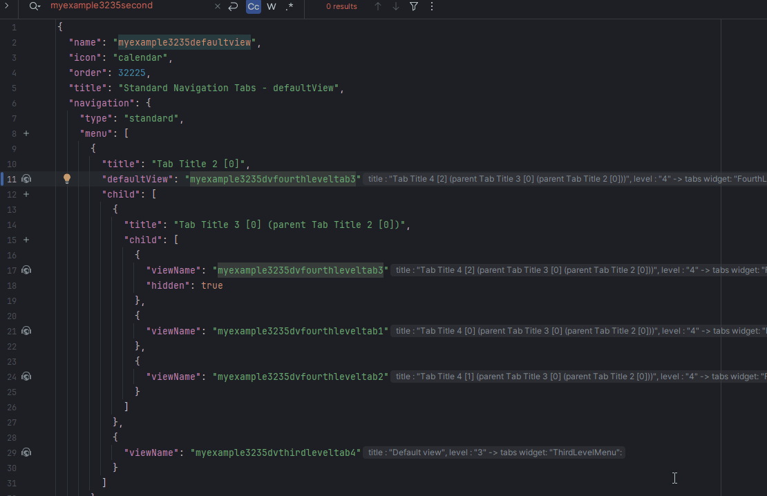Click line number 1 in the gutter

click(x=15, y=28)
